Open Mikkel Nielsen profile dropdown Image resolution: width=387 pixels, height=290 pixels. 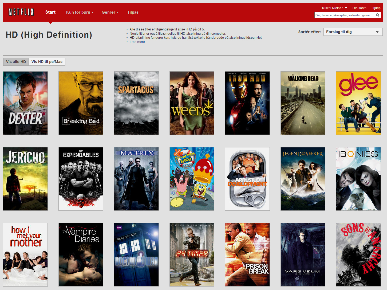(x=334, y=8)
